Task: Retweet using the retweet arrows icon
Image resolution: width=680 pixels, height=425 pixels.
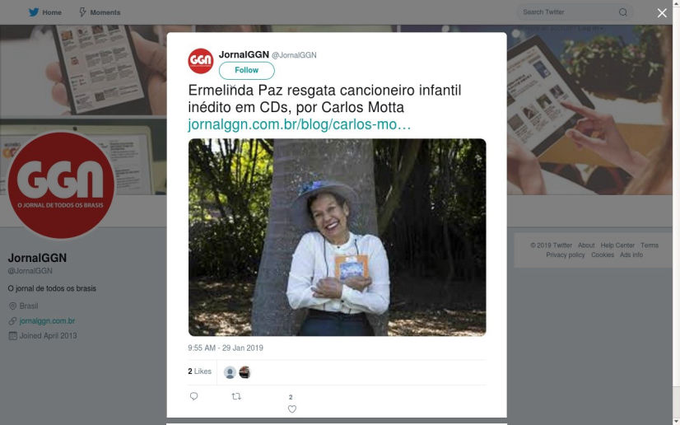Action: click(236, 396)
